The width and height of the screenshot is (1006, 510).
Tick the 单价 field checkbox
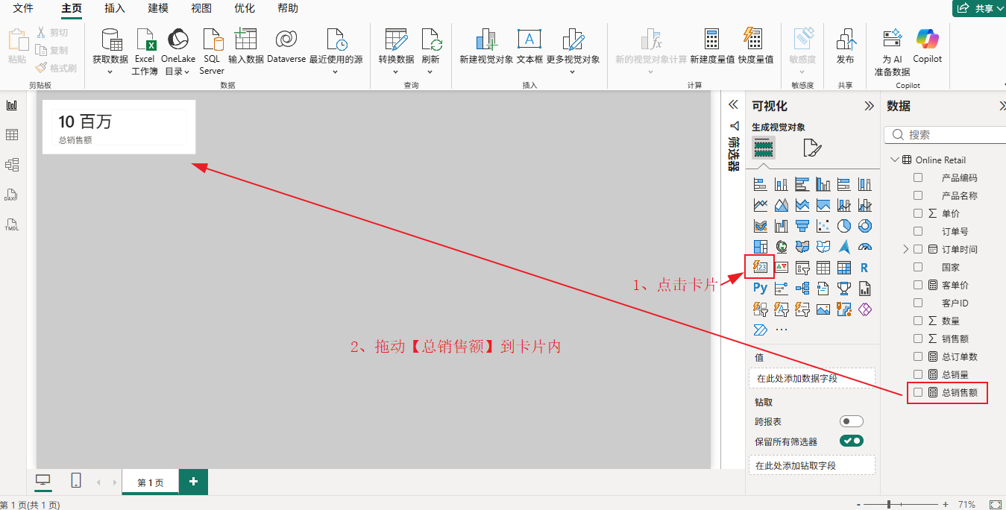coord(918,213)
